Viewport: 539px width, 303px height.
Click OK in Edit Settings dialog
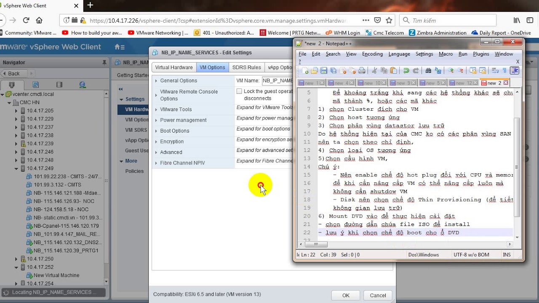click(346, 295)
